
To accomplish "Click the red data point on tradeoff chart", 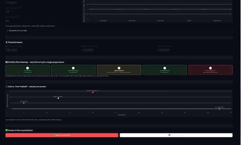I will click(93, 92).
